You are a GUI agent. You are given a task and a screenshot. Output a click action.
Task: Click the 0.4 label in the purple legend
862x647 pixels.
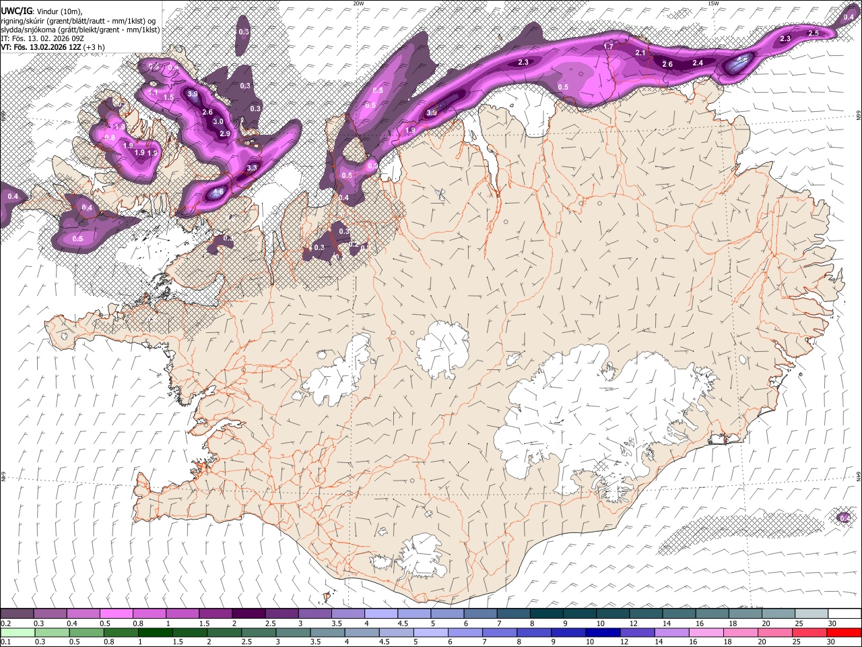coord(72,623)
